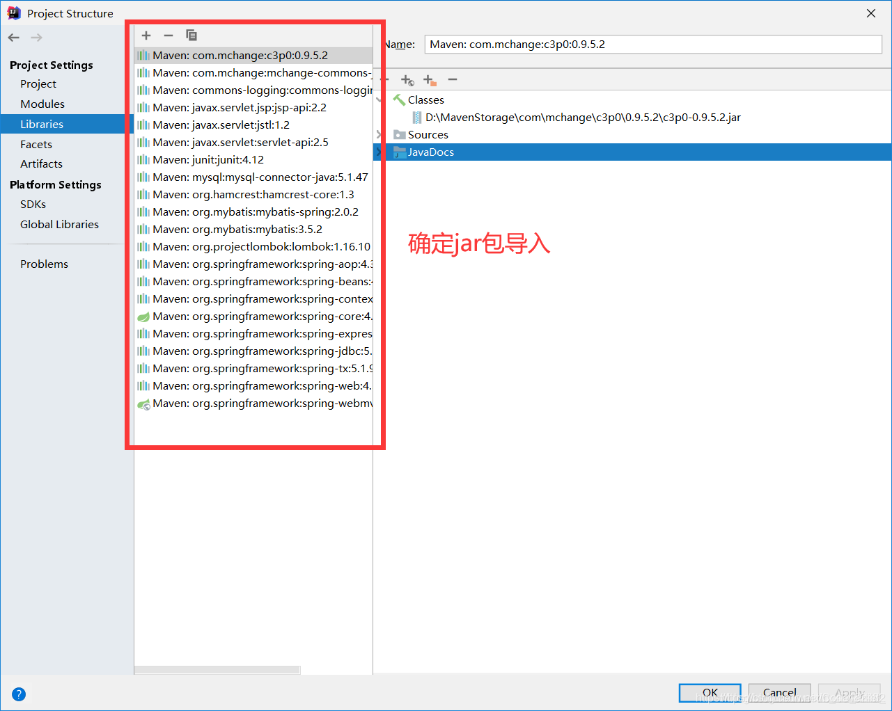Go forward with the right arrow

pyautogui.click(x=37, y=38)
